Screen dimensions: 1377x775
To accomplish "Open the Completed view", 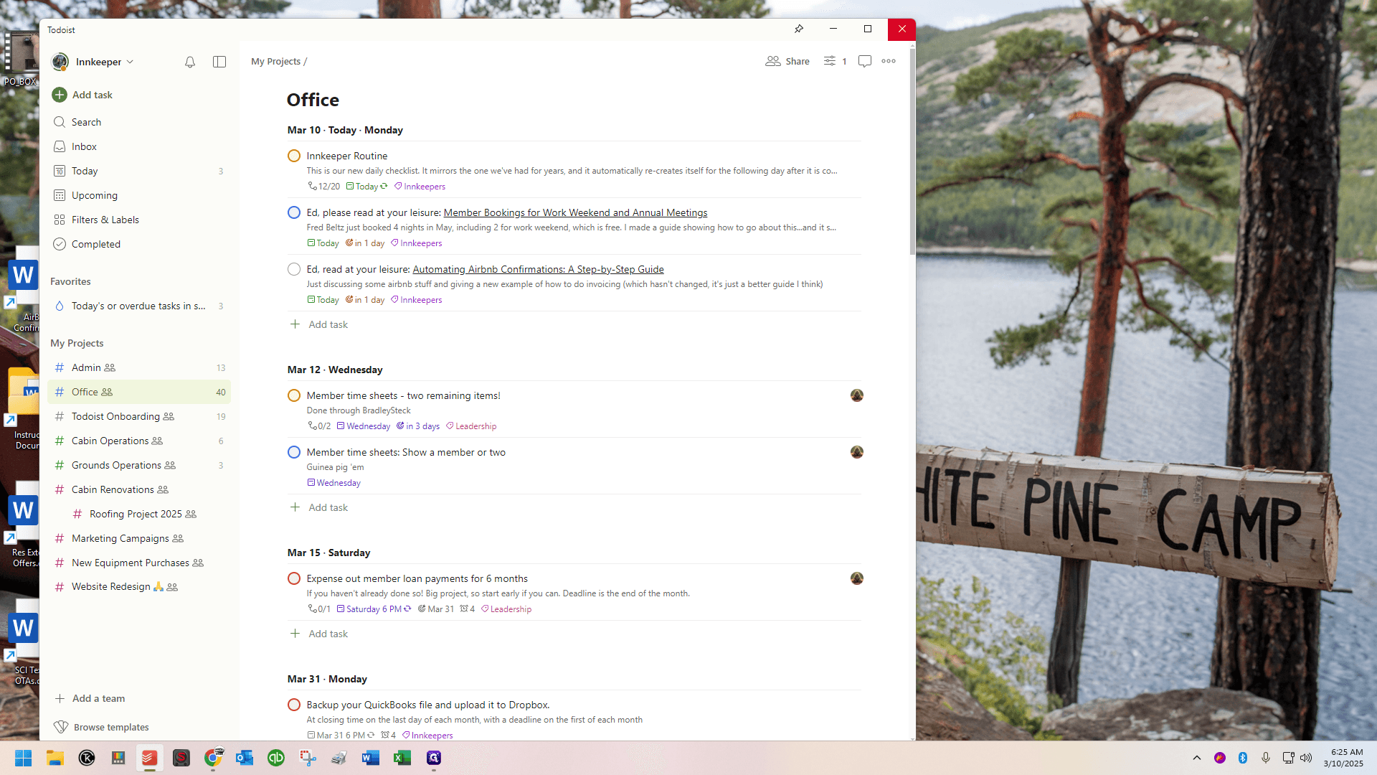I will [140, 244].
